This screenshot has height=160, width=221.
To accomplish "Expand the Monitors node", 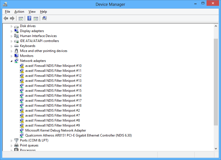I will 11,56.
